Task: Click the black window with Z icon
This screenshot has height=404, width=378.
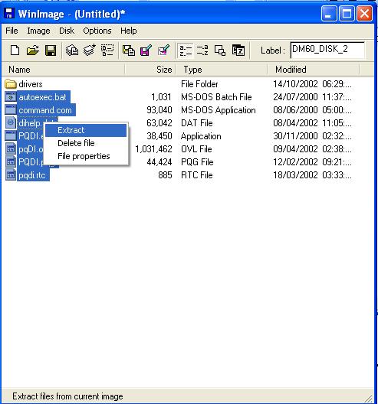Action: (x=238, y=50)
